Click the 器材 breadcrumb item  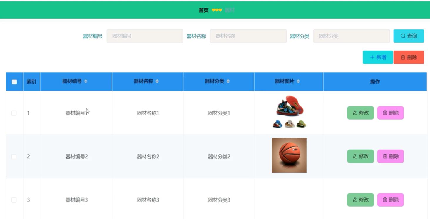(230, 10)
